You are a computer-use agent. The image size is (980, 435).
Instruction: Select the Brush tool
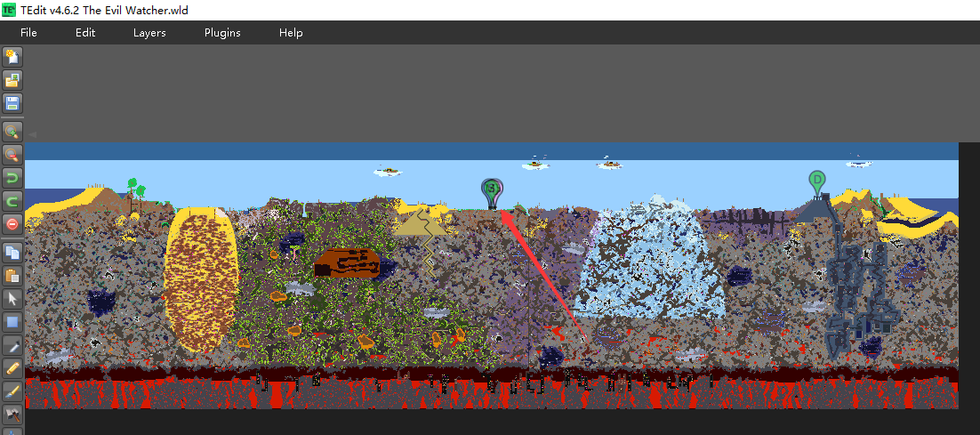(12, 391)
